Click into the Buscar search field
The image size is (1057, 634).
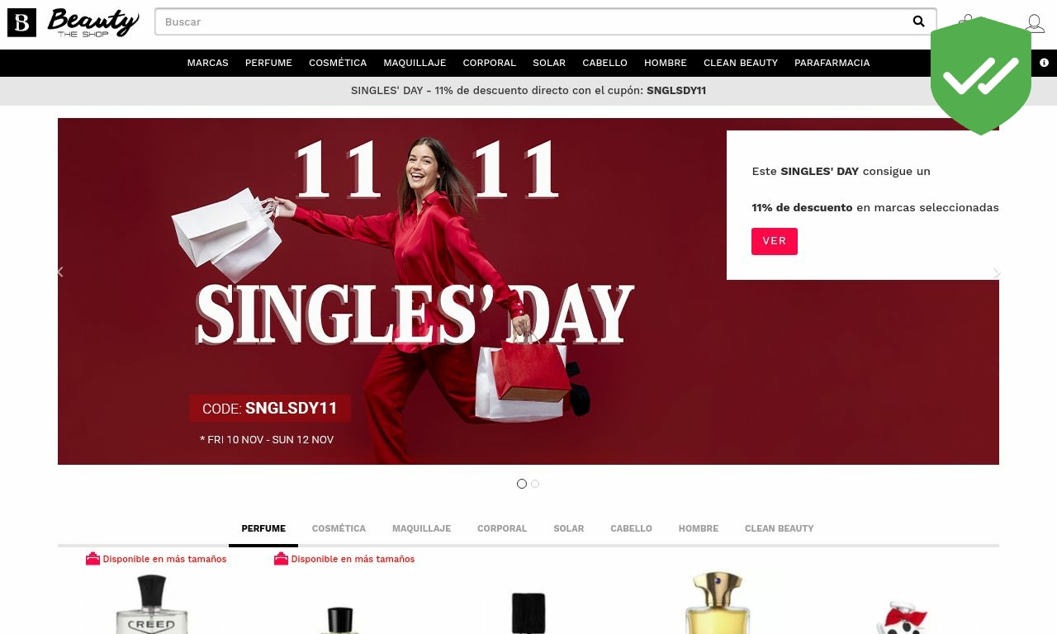[x=531, y=22]
